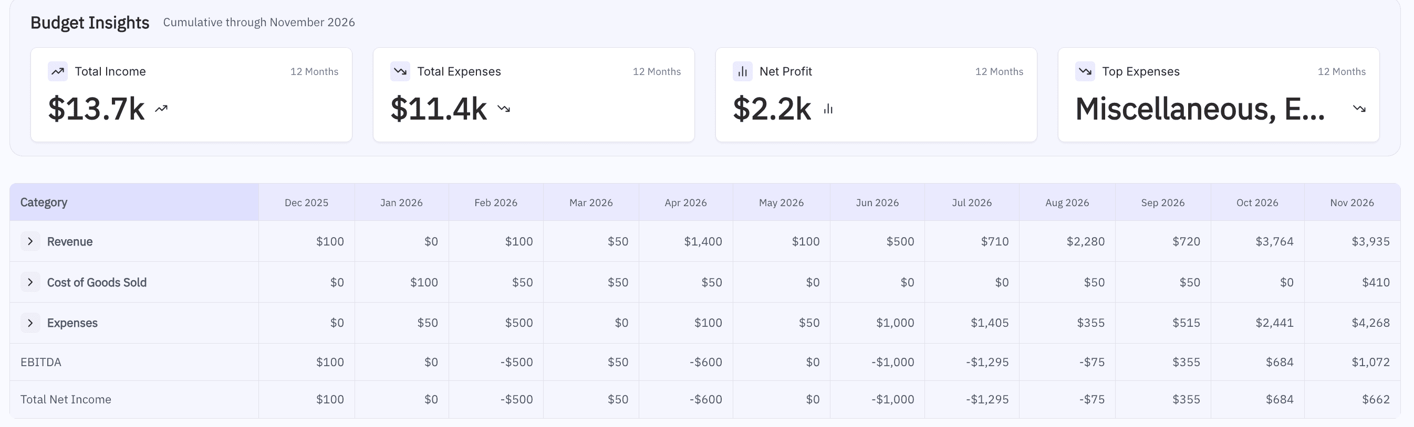Click the Top Expenses trending-down icon
The width and height of the screenshot is (1414, 427).
point(1085,72)
